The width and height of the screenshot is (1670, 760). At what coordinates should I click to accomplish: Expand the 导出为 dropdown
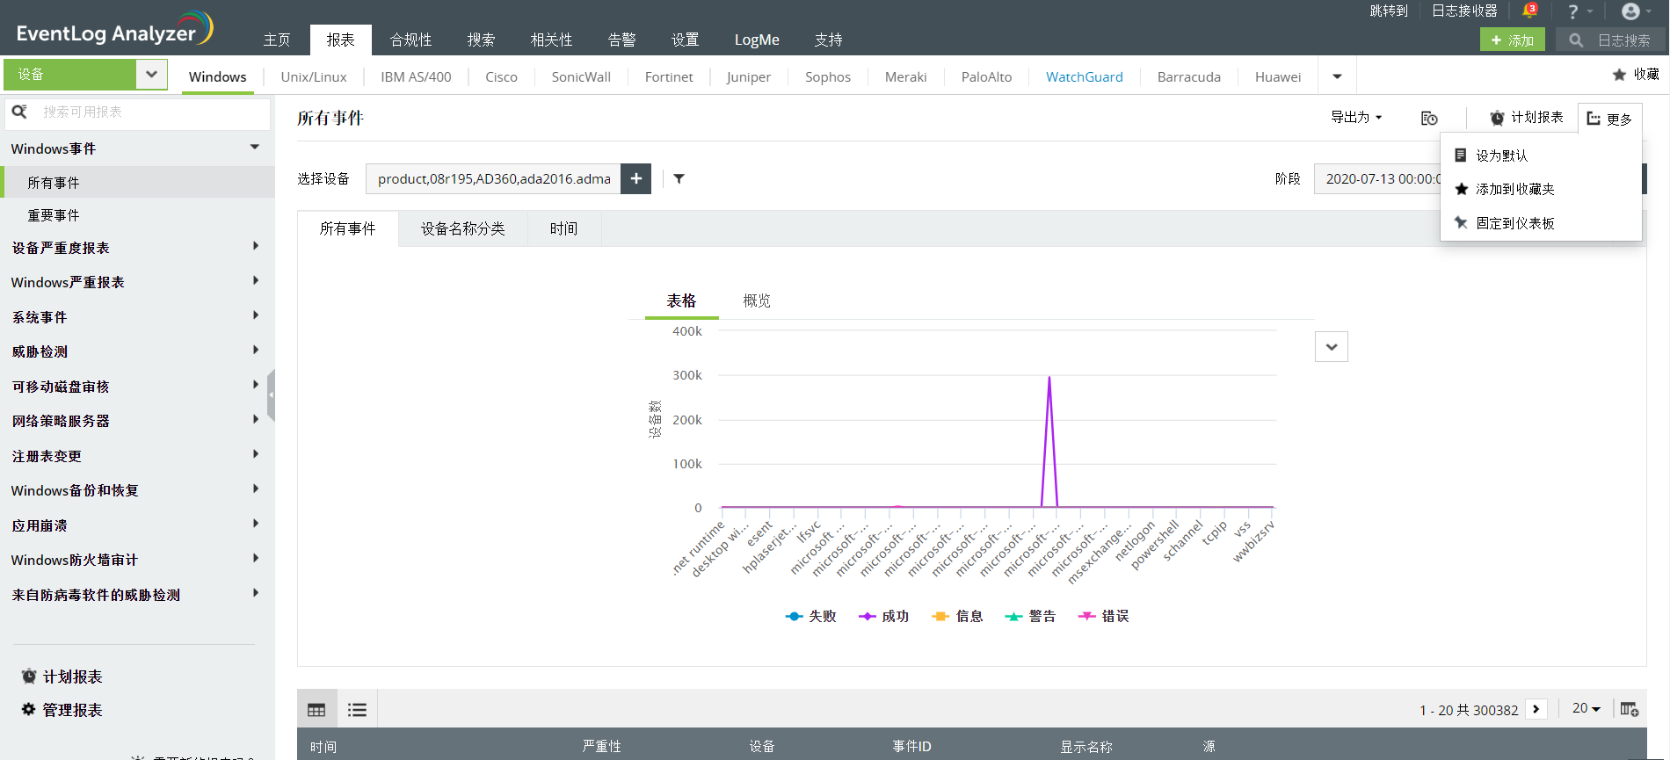pos(1356,117)
